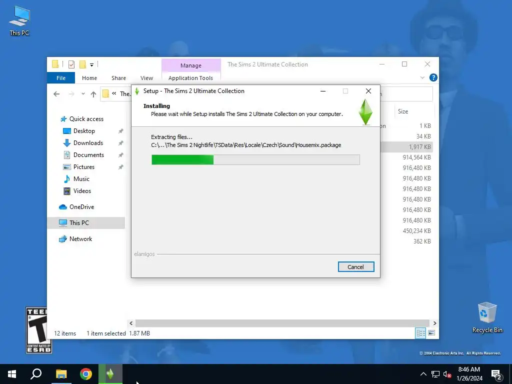The width and height of the screenshot is (512, 384).
Task: Expand the Explorer ribbon chevron
Action: pos(422,77)
